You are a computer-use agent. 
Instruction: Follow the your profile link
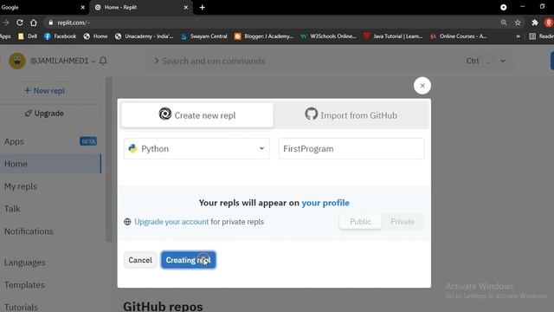(325, 203)
